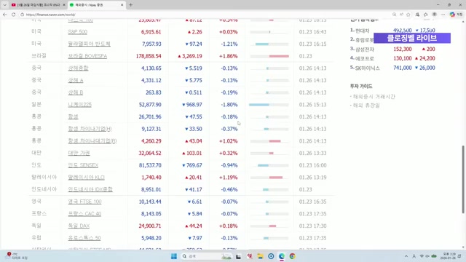Click the finance.naver.com address bar
The width and height of the screenshot is (466, 262).
(205, 15)
